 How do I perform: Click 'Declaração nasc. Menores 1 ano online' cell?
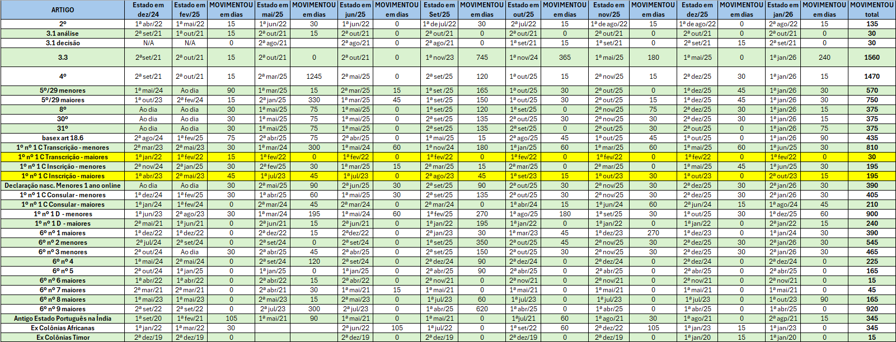click(x=63, y=186)
